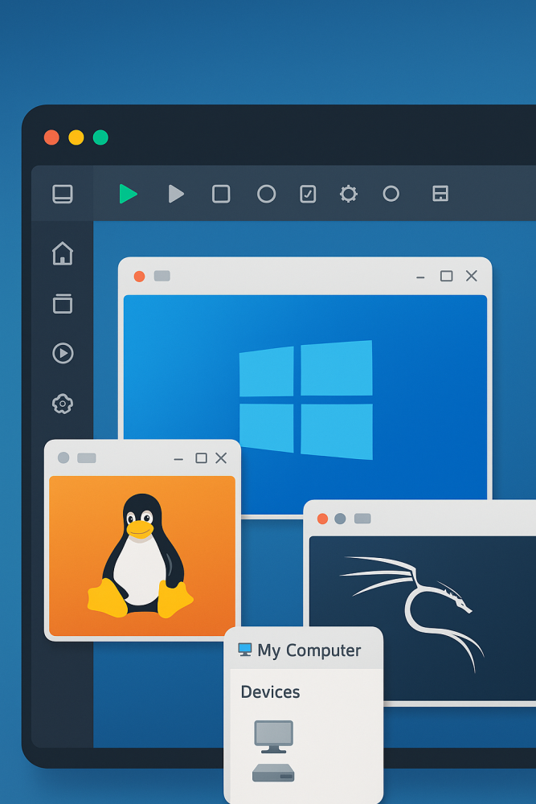Minimize the Linux penguin VM window

[178, 459]
